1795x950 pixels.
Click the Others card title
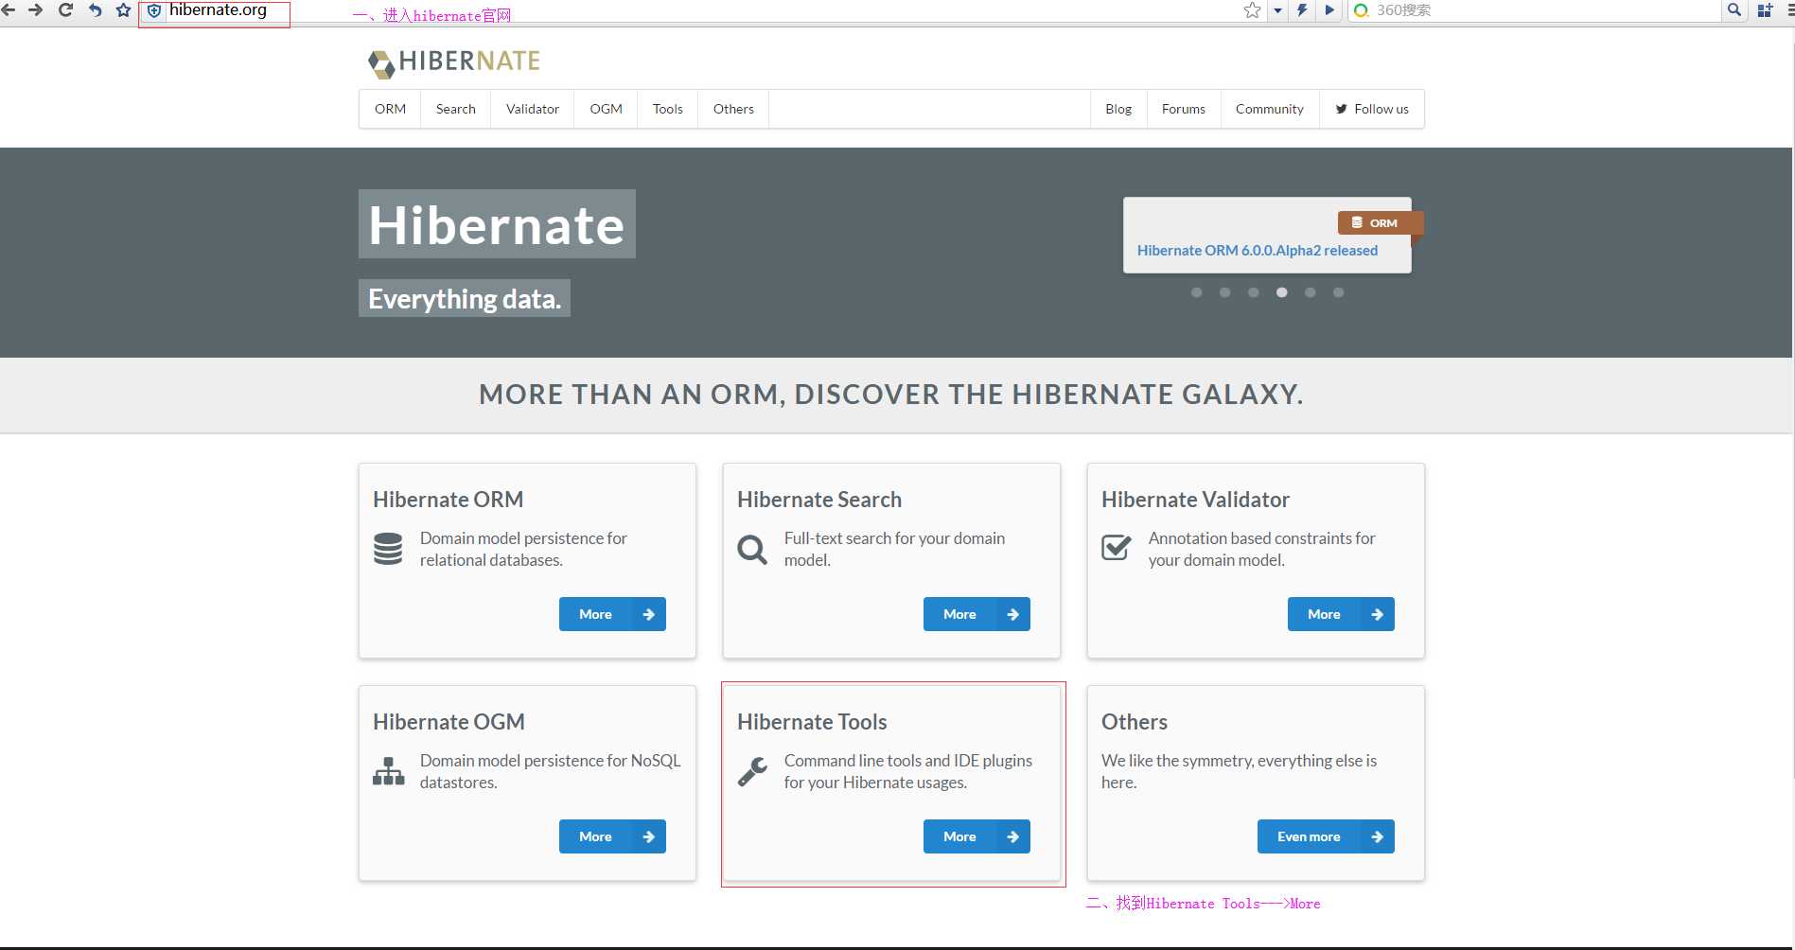coord(1135,722)
